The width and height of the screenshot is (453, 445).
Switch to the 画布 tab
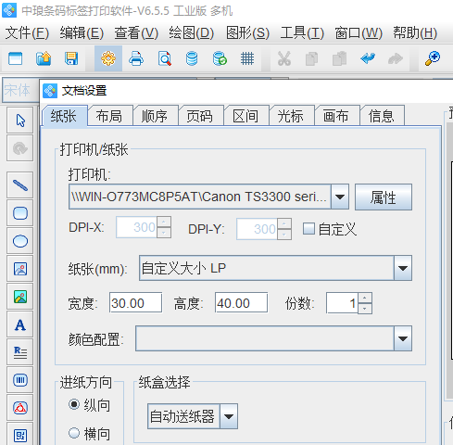(x=336, y=116)
